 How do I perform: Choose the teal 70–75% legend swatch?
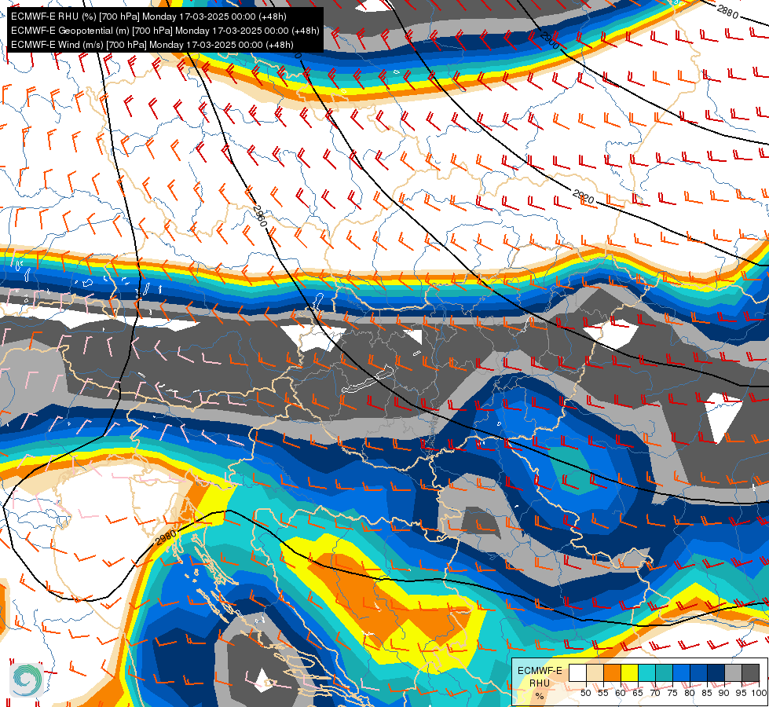pos(664,673)
